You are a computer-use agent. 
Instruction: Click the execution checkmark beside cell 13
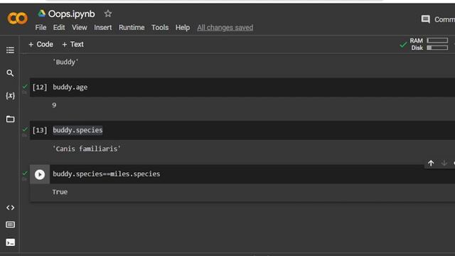[x=25, y=129]
